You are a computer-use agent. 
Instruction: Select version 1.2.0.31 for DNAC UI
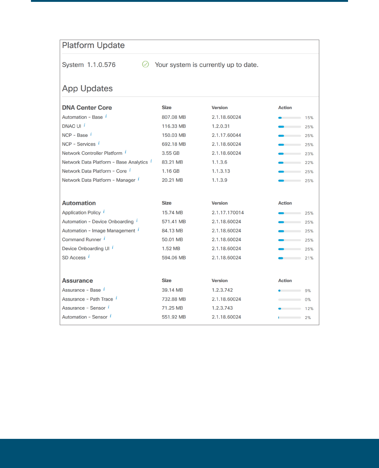pyautogui.click(x=221, y=126)
